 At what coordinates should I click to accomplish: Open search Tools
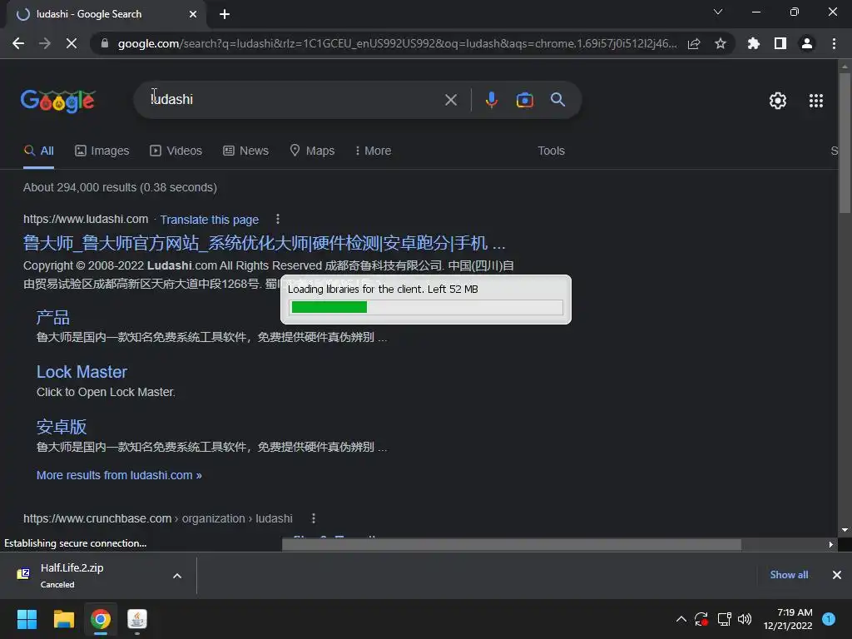pos(551,151)
